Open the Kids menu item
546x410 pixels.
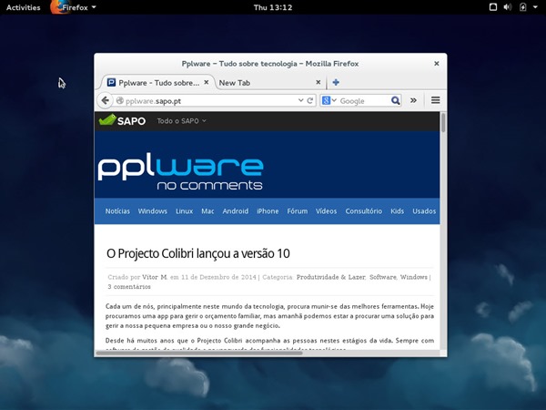pos(397,211)
